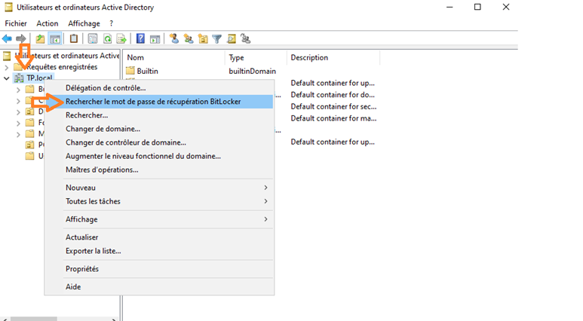Open the Affichage menu in menu bar
This screenshot has width=583, height=321.
click(x=84, y=23)
